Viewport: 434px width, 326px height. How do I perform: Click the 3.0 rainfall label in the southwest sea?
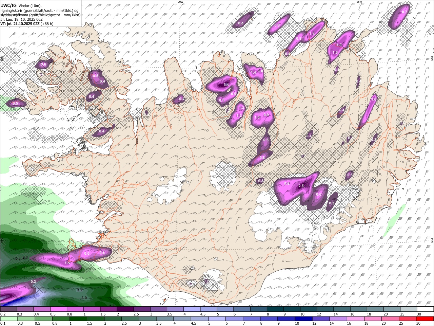click(x=84, y=298)
